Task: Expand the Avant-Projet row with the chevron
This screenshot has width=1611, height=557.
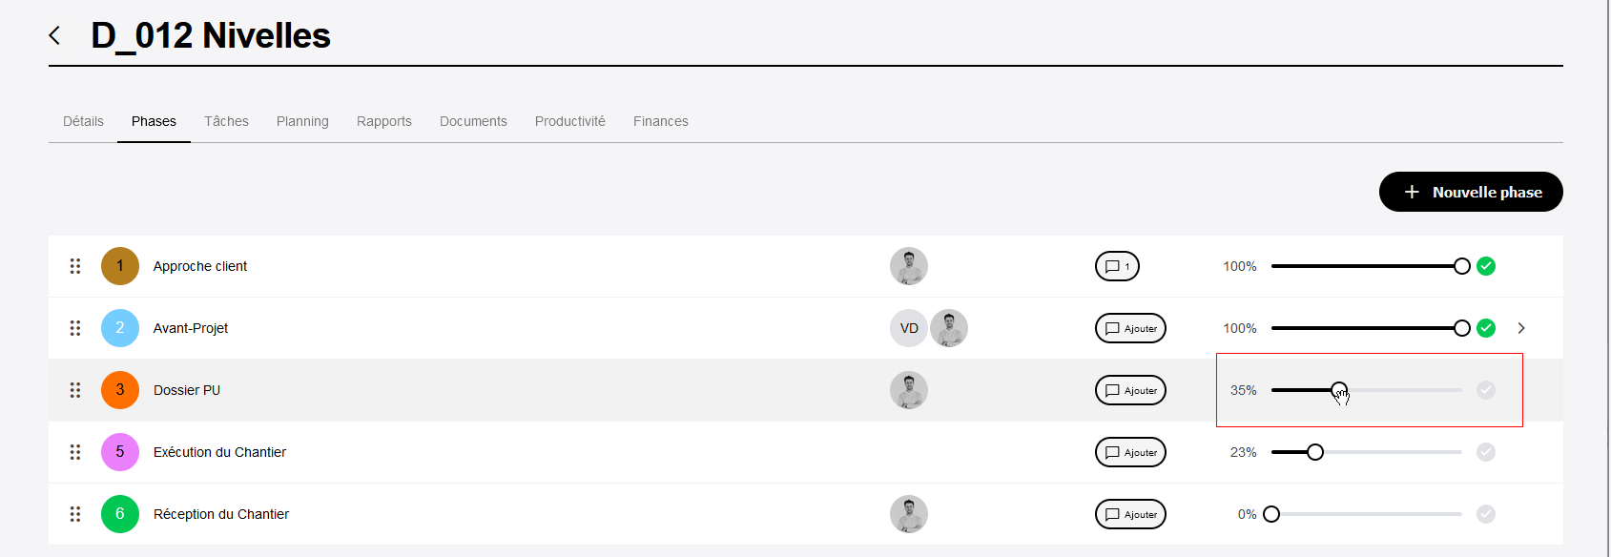Action: tap(1521, 328)
